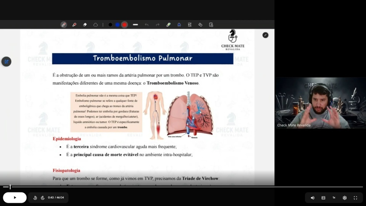Pick the blue ink color

click(x=117, y=25)
